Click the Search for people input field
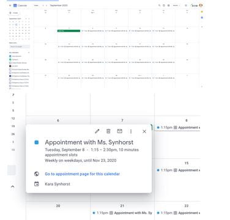230x220 pixels. 20,46
